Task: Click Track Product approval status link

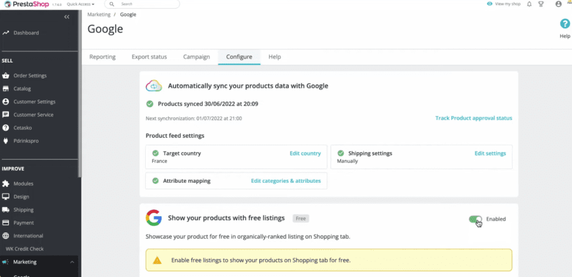Action: coord(474,118)
